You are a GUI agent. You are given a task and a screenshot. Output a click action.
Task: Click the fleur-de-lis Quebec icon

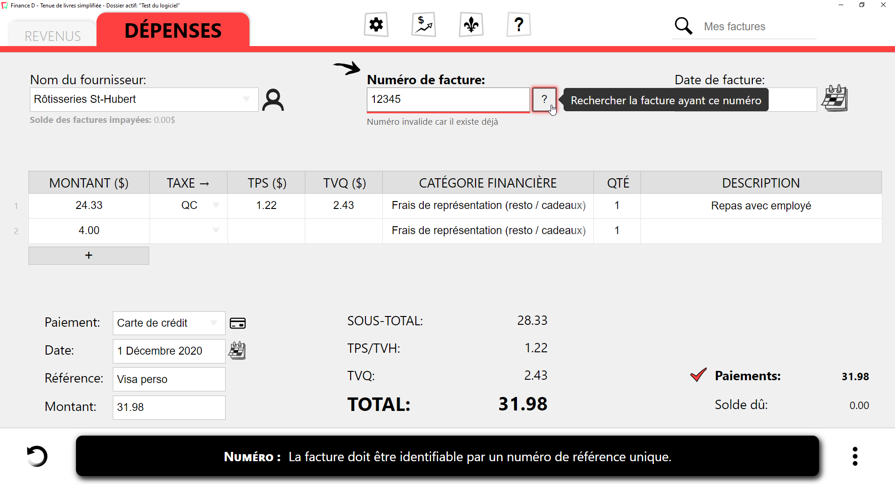click(x=471, y=24)
